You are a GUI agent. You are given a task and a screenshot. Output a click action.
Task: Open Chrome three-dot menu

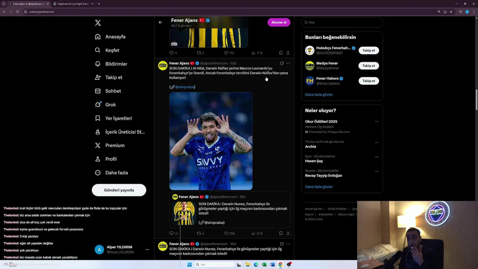coord(474,12)
